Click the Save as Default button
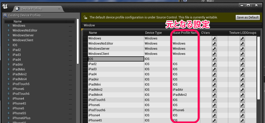 pyautogui.click(x=248, y=17)
